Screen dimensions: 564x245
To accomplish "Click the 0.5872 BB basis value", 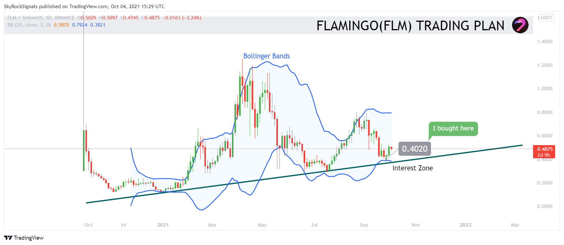I will (61, 25).
